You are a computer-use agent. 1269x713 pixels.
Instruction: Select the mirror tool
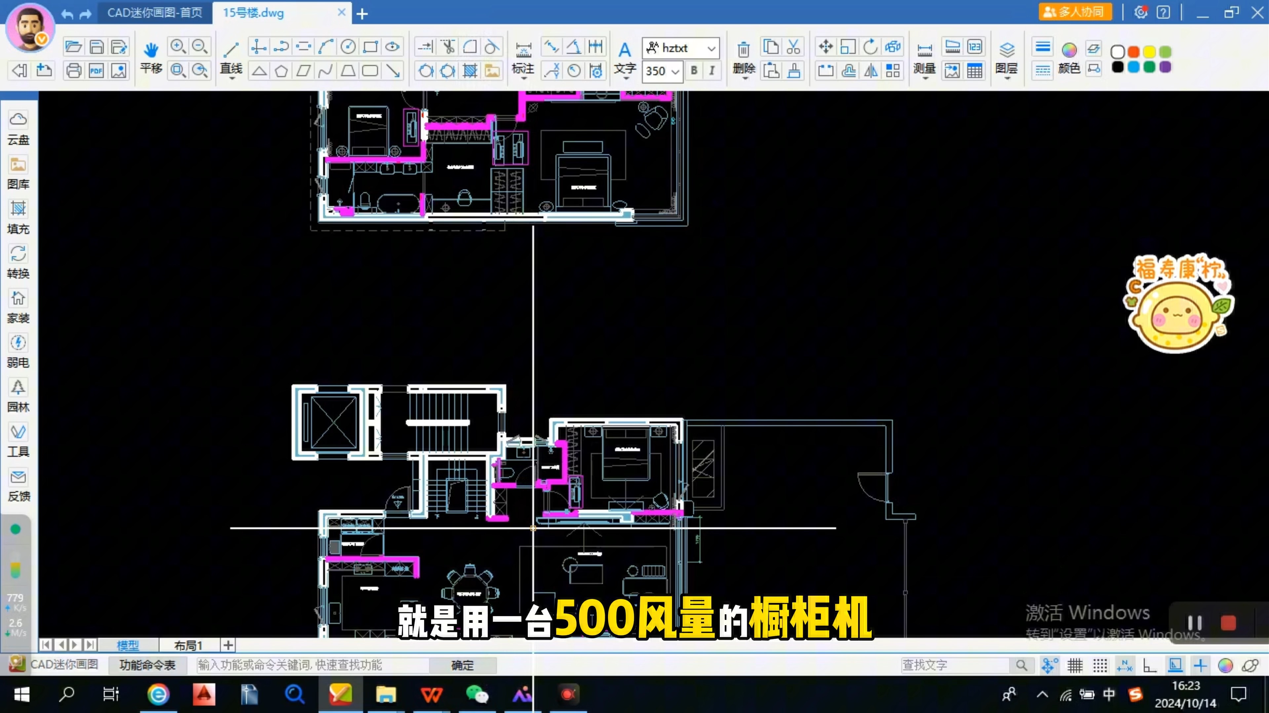870,71
